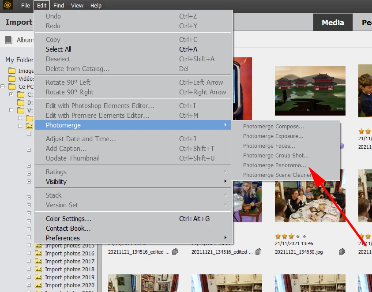Close the open Edit menu

point(41,5)
